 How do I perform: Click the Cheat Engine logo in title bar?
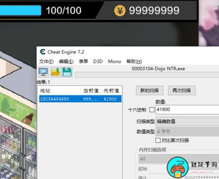[x=42, y=52]
